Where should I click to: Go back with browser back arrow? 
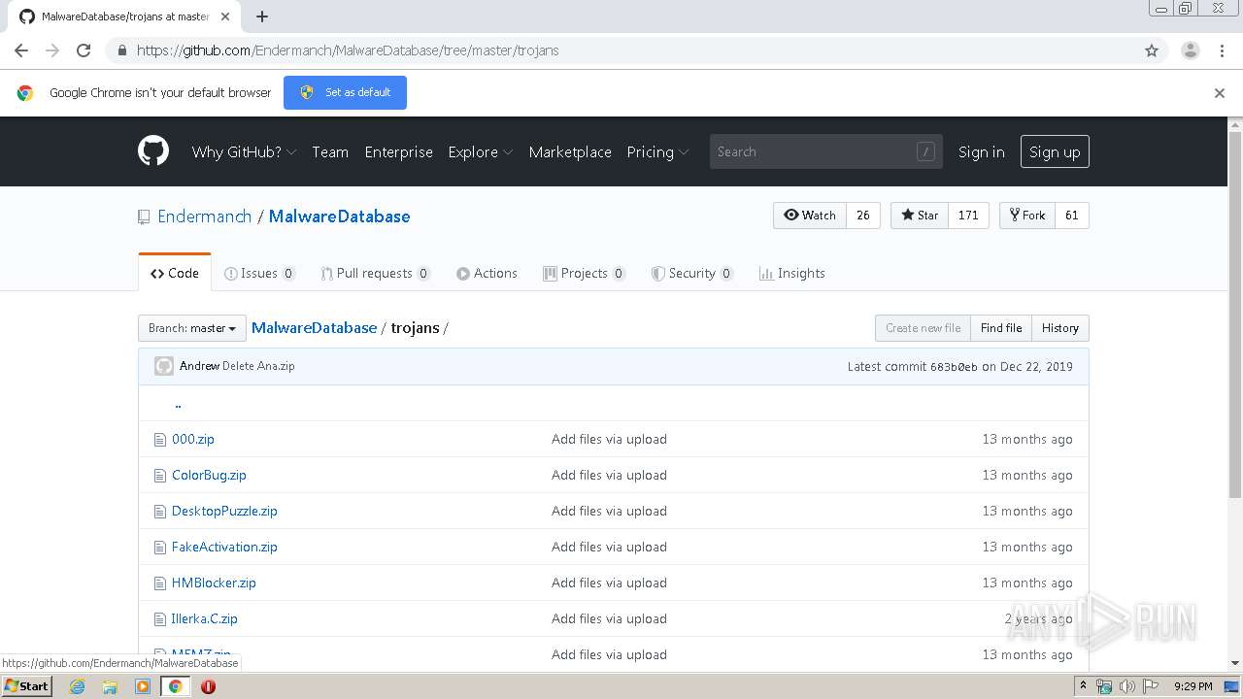[x=21, y=50]
